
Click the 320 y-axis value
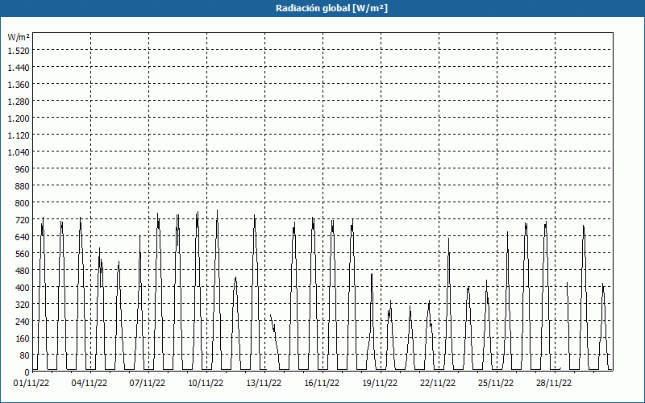point(23,305)
